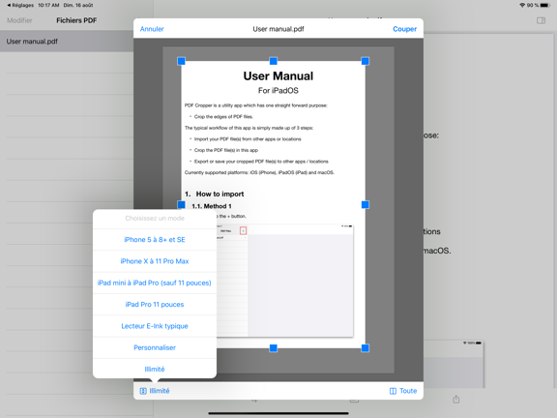Select iPad mini à iPad Pro mode

pos(155,283)
